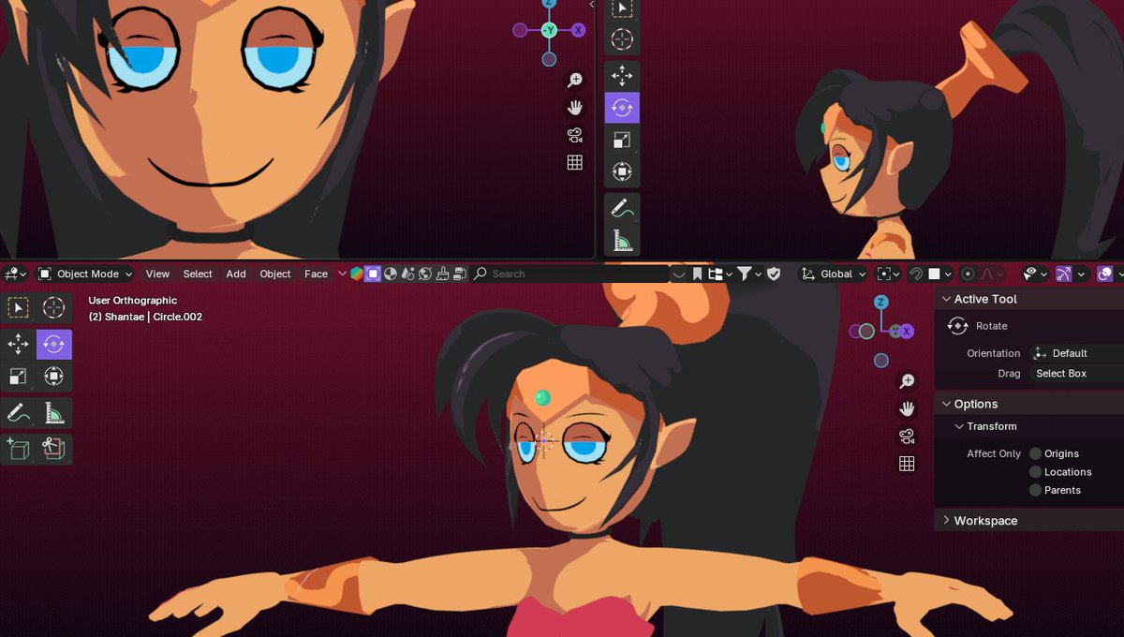Select the Cursor tool in lower viewport toolbar
Viewport: 1124px width, 637px height.
(54, 308)
